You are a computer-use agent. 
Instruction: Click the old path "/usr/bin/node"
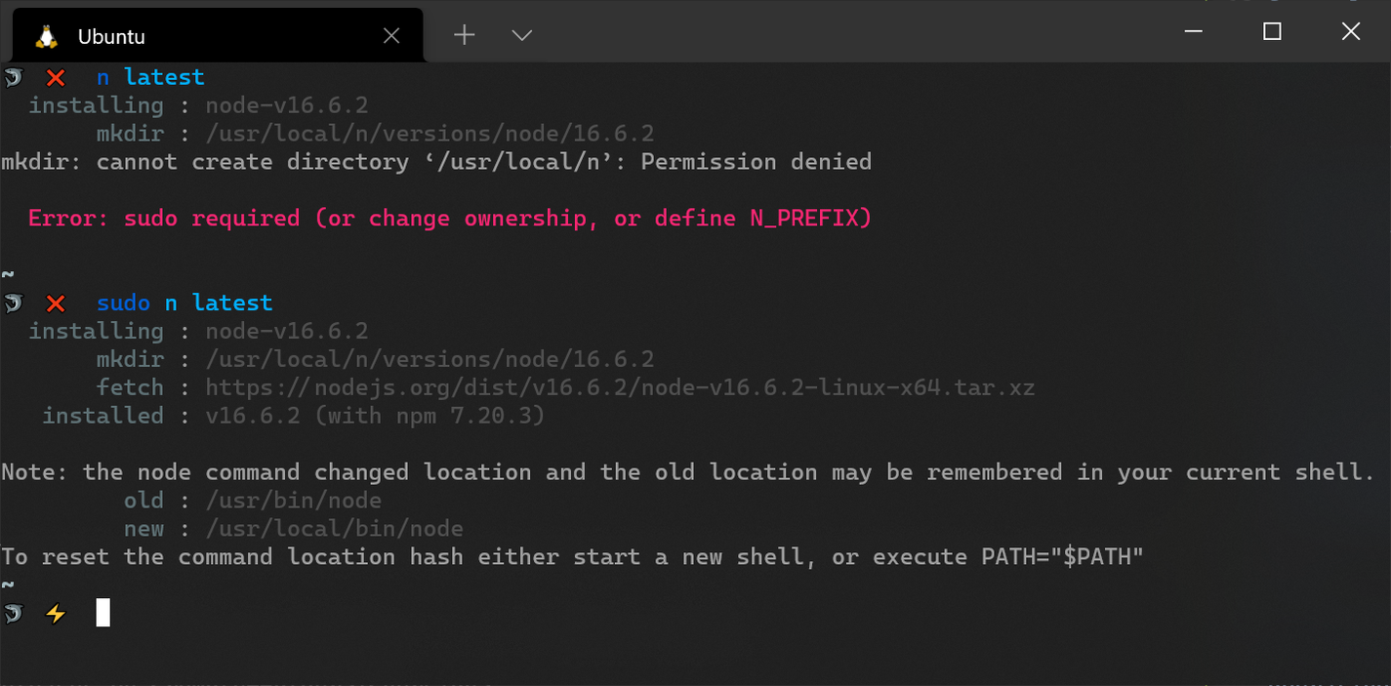(292, 500)
